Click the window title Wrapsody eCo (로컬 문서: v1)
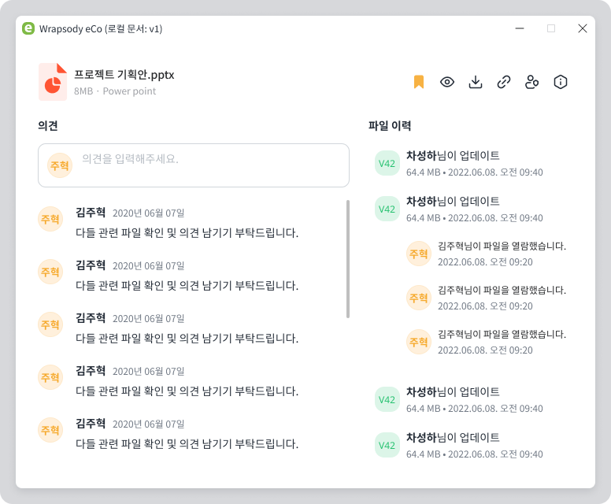 pyautogui.click(x=101, y=29)
